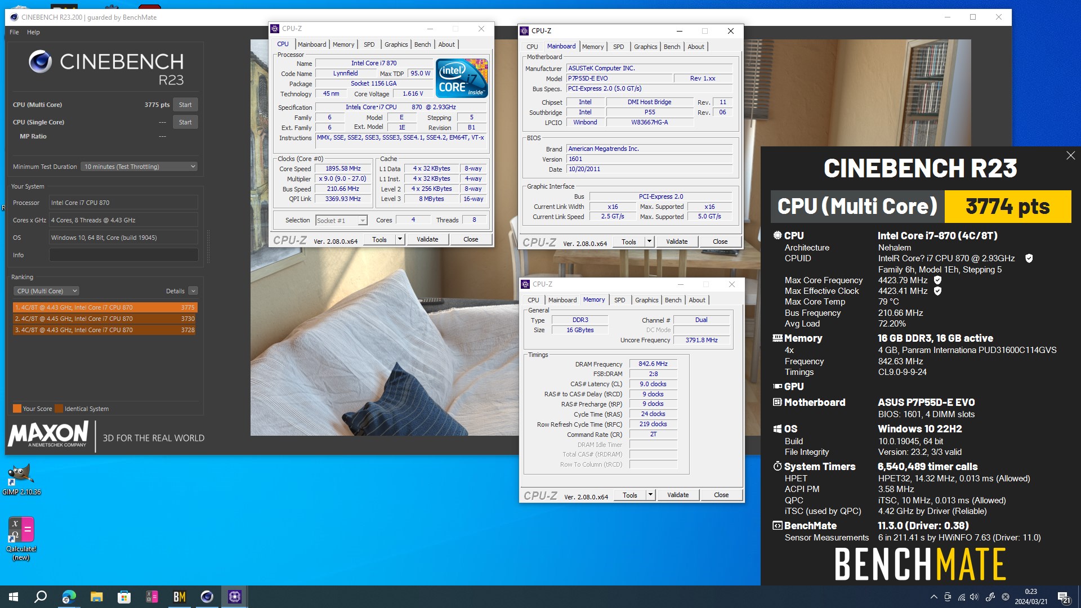Screen dimensions: 1081x608
Task: Switch to Cinebench on the taskbar
Action: coord(207,597)
